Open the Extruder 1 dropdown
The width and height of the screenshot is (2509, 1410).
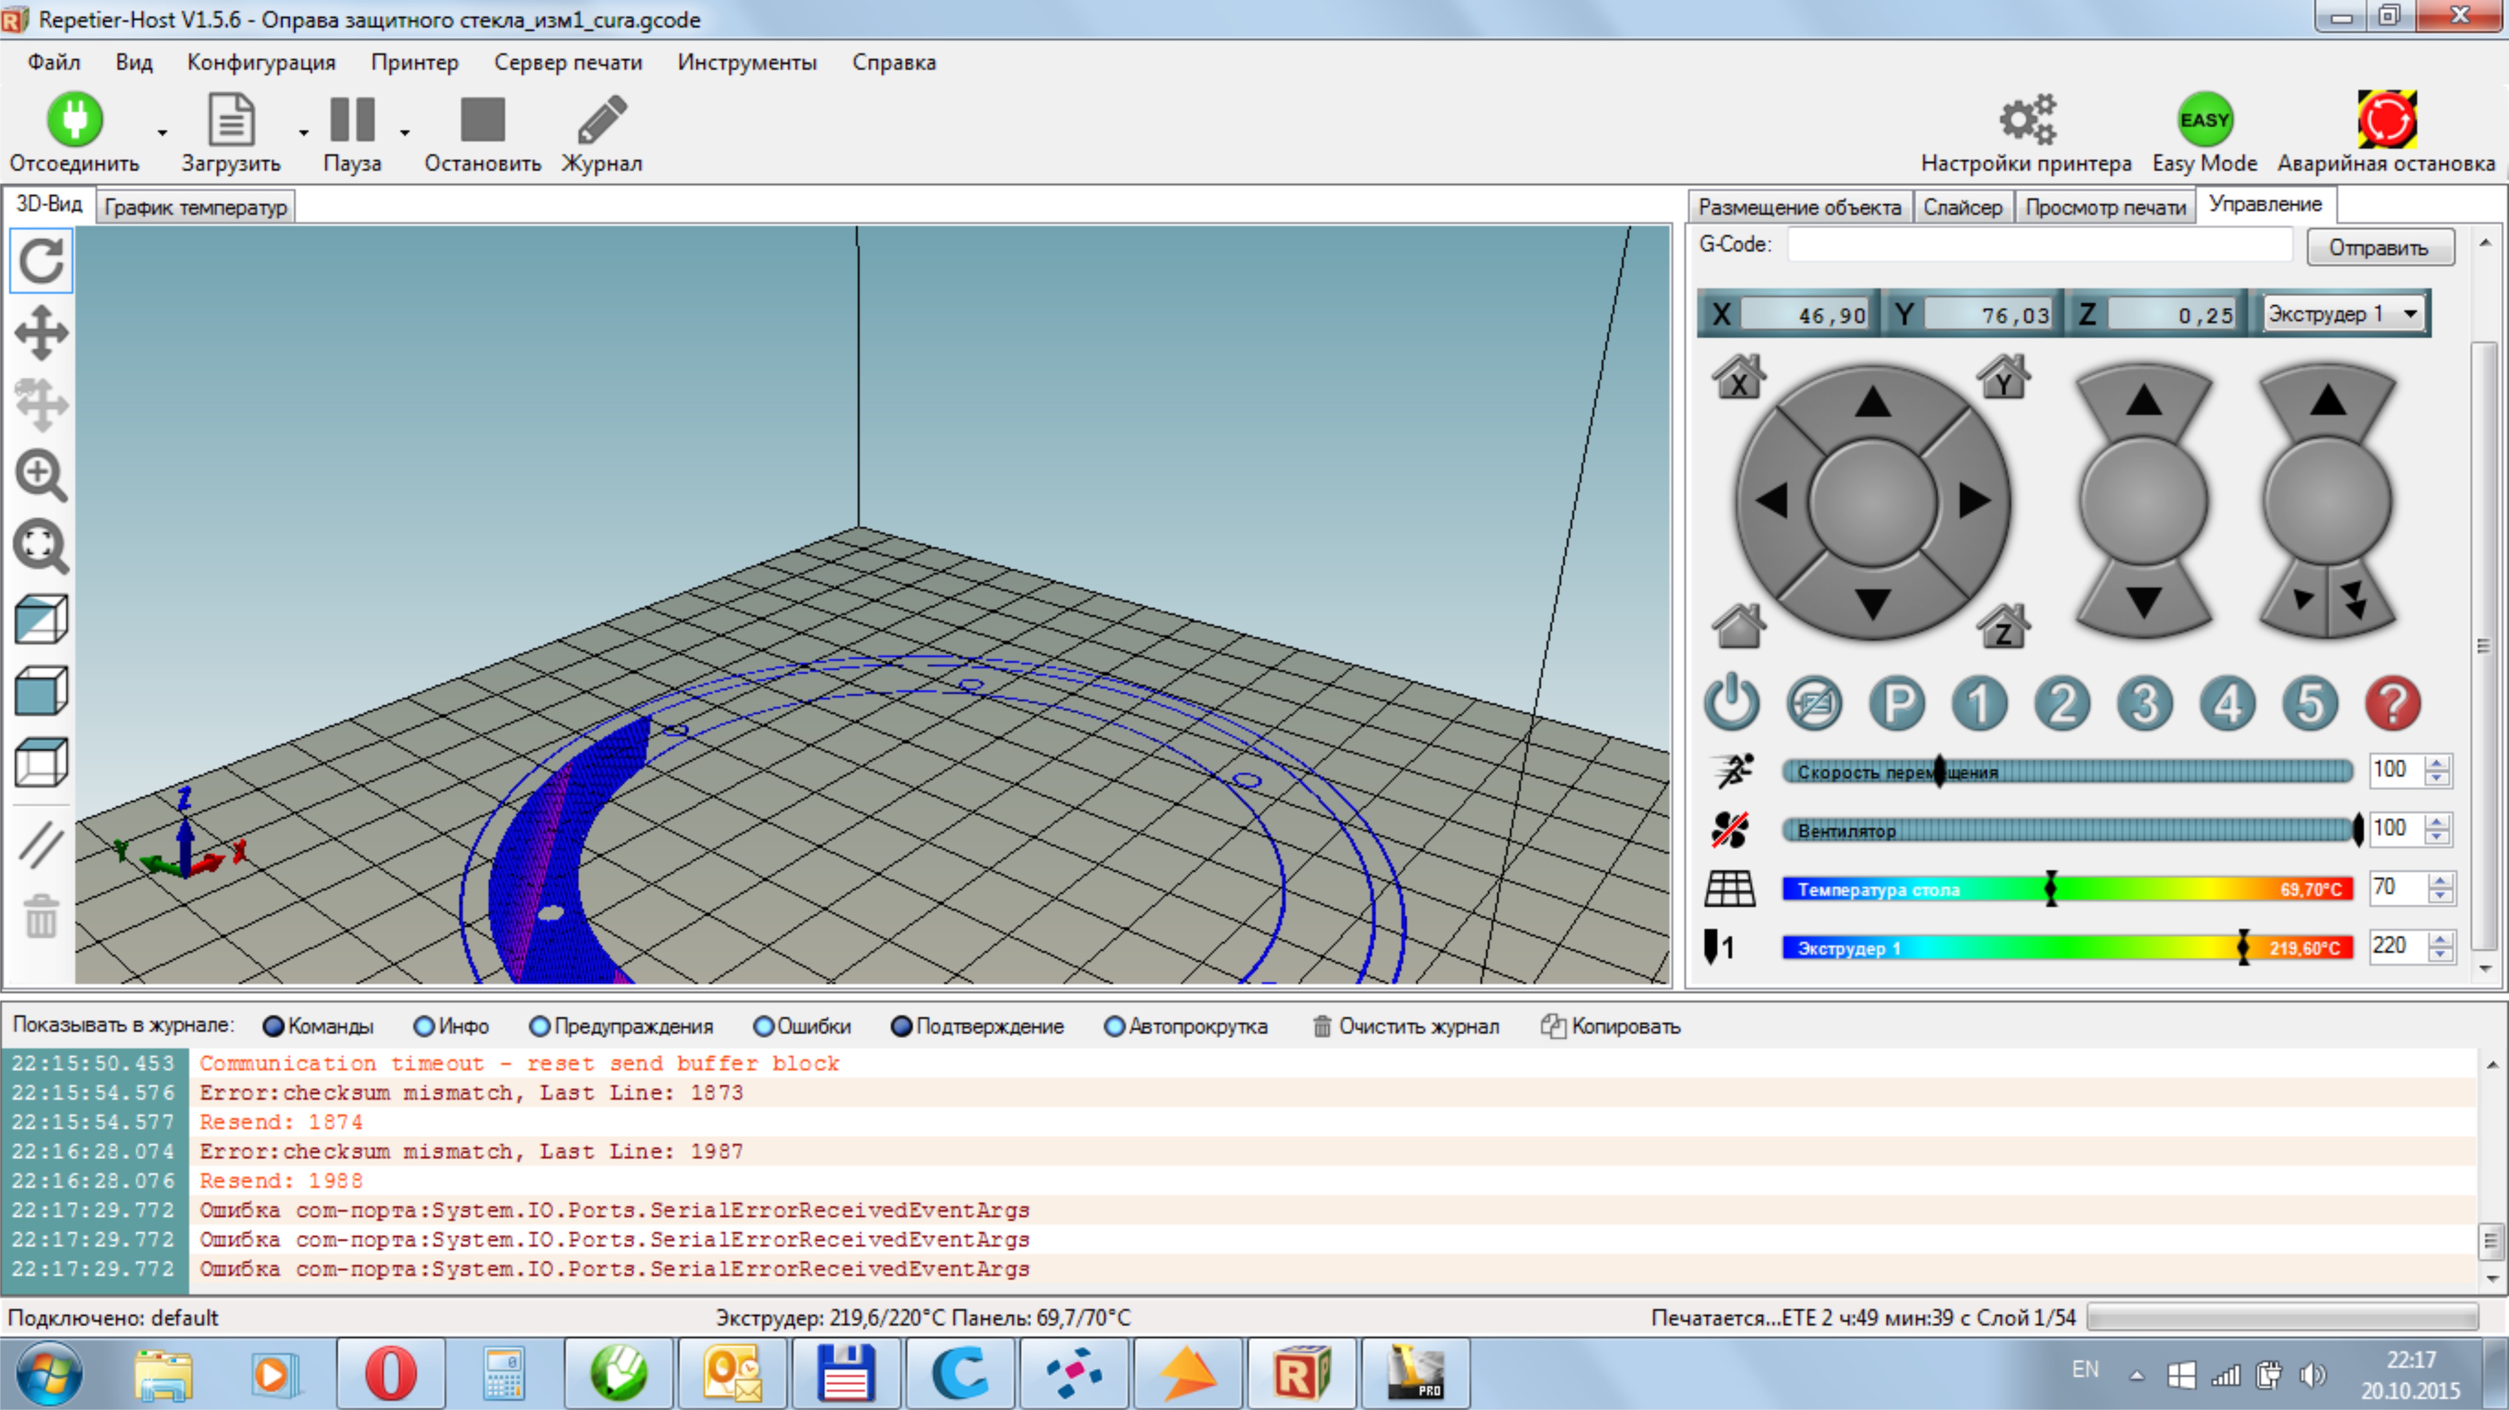(x=2342, y=313)
